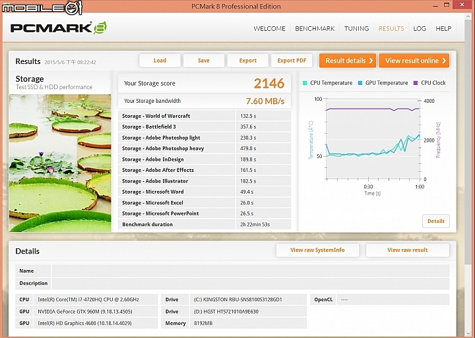The height and width of the screenshot is (338, 475).
Task: Select Storage - Microsoft PowerPoint row
Action: pyautogui.click(x=205, y=213)
